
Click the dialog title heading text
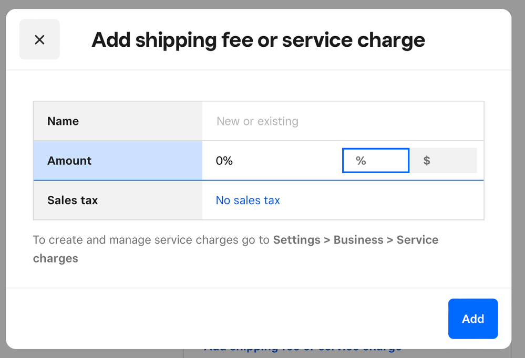click(x=258, y=40)
